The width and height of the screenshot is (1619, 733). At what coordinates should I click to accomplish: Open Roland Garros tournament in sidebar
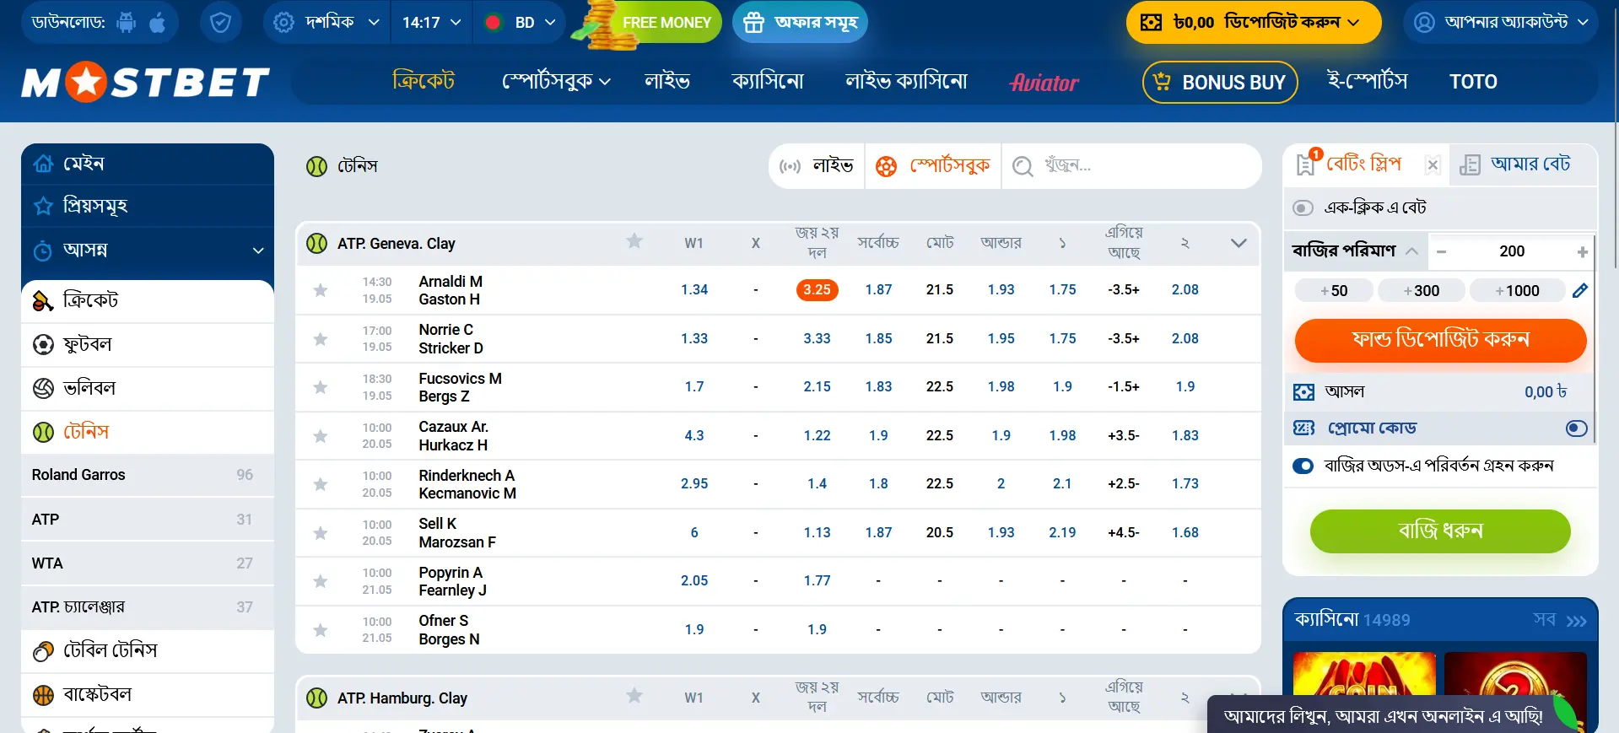[x=148, y=475]
